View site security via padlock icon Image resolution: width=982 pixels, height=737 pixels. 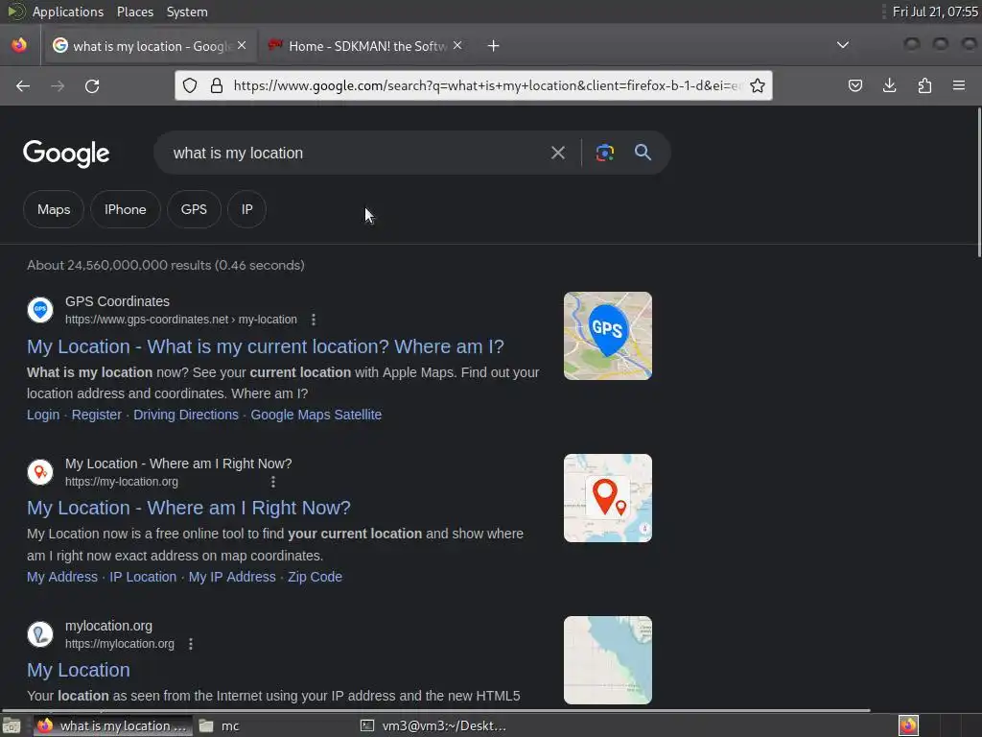pos(217,85)
